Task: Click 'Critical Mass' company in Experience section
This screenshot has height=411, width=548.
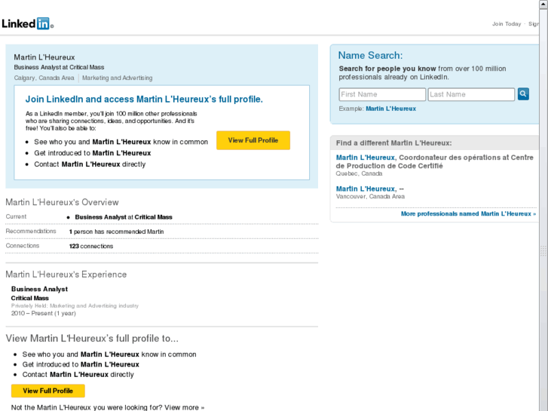Action: pos(30,298)
